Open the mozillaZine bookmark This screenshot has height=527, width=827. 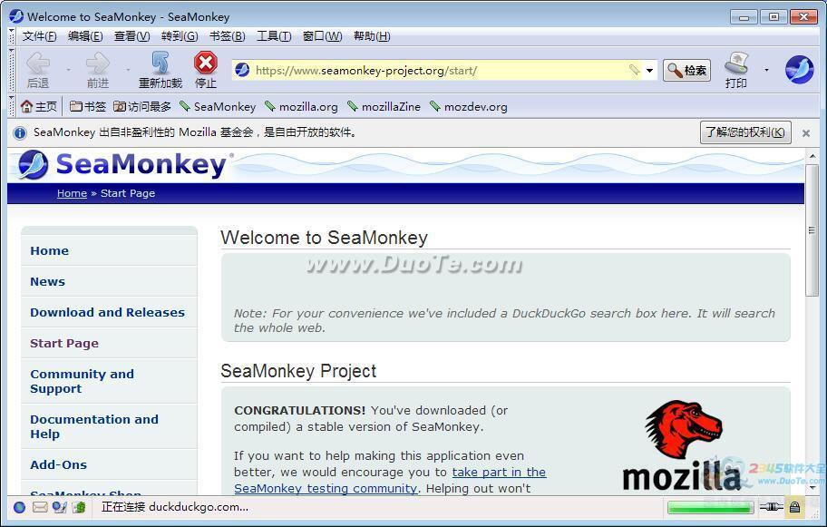[384, 106]
